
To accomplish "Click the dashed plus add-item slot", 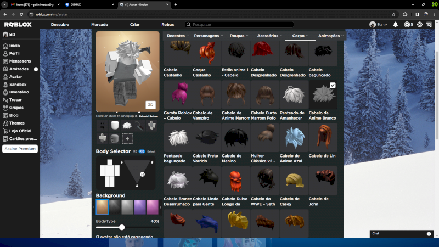I will point(127,139).
